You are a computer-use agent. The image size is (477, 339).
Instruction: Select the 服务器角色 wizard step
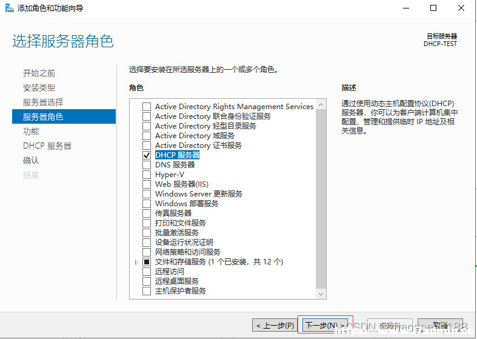[64, 116]
